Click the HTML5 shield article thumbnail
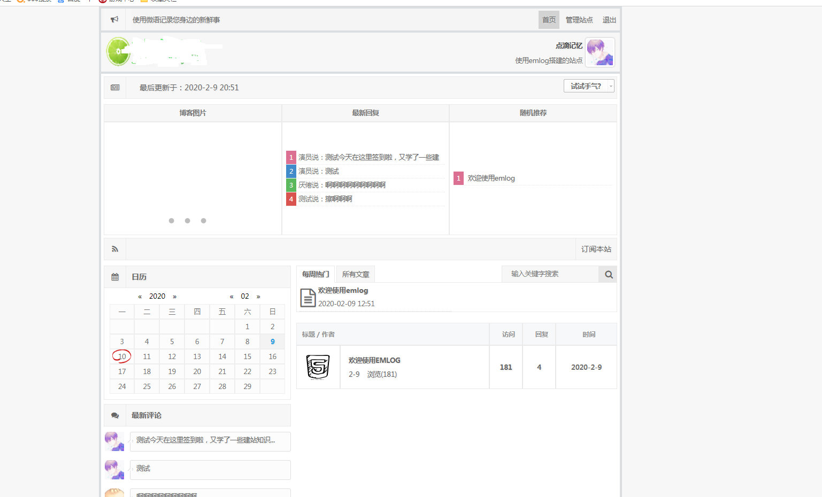Image resolution: width=822 pixels, height=497 pixels. (318, 367)
